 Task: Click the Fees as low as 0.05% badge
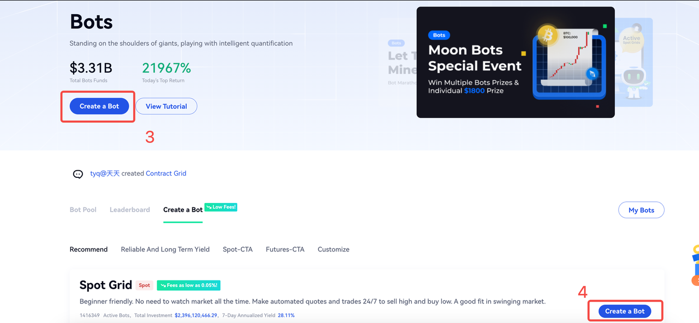(x=188, y=285)
